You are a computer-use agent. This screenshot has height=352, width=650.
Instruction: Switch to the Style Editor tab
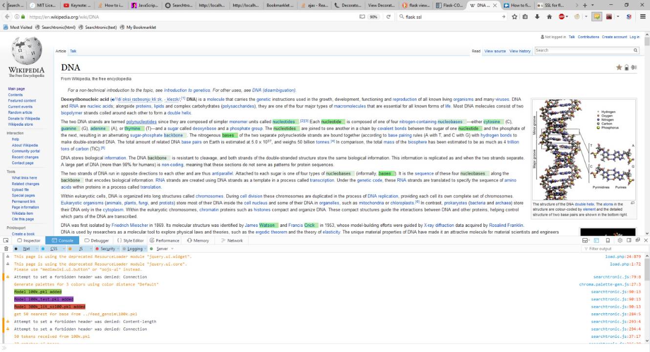(130, 241)
